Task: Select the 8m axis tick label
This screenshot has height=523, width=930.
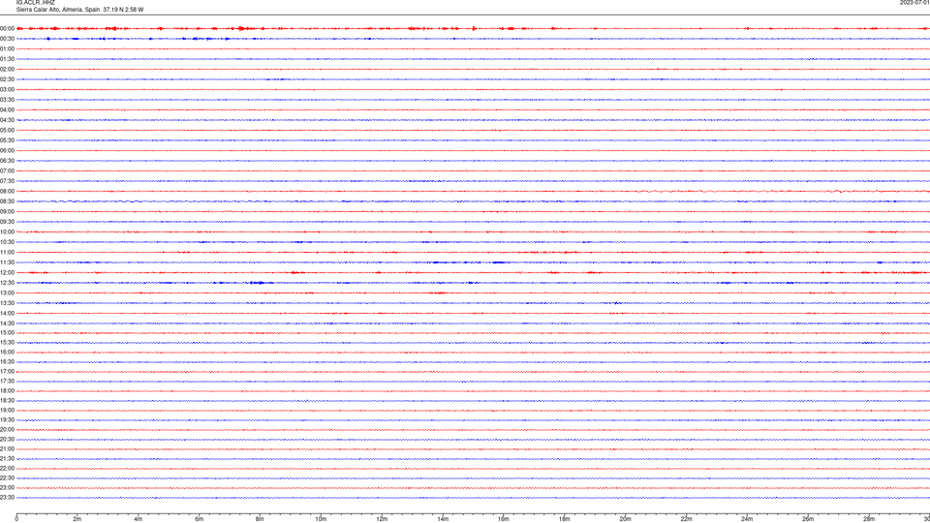Action: (260, 519)
